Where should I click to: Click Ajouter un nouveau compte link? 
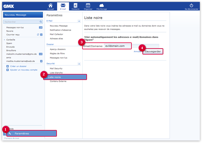pos(24,70)
